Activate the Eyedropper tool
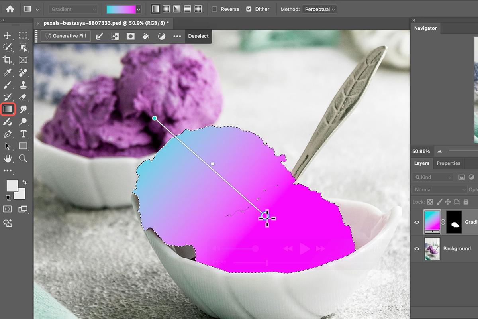 pos(8,73)
